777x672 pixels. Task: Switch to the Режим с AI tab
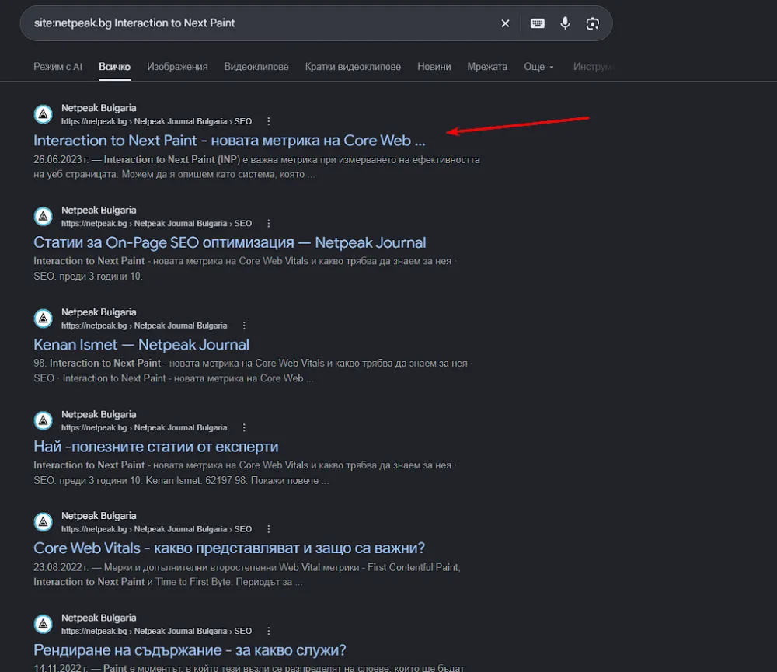coord(57,66)
